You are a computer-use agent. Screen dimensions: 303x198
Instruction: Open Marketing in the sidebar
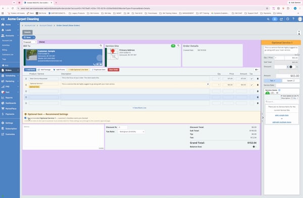point(10,81)
